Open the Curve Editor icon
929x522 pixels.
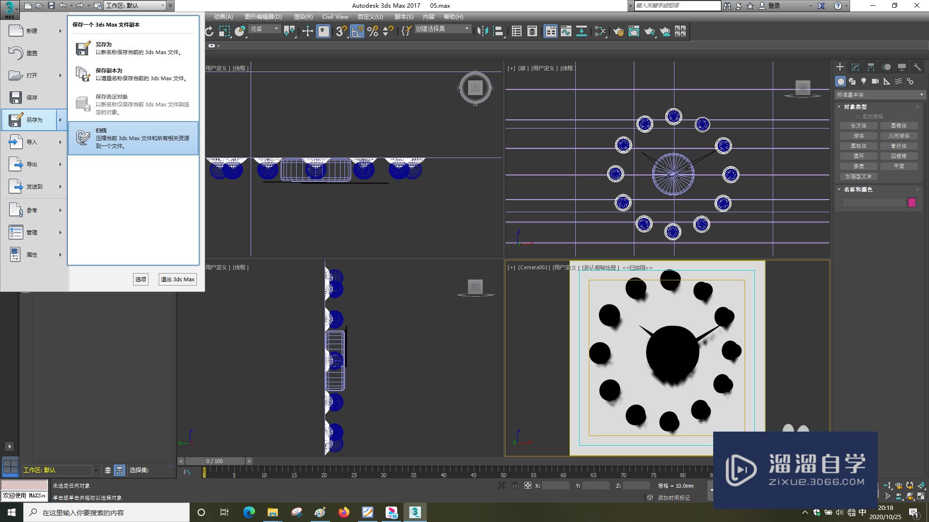[566, 31]
